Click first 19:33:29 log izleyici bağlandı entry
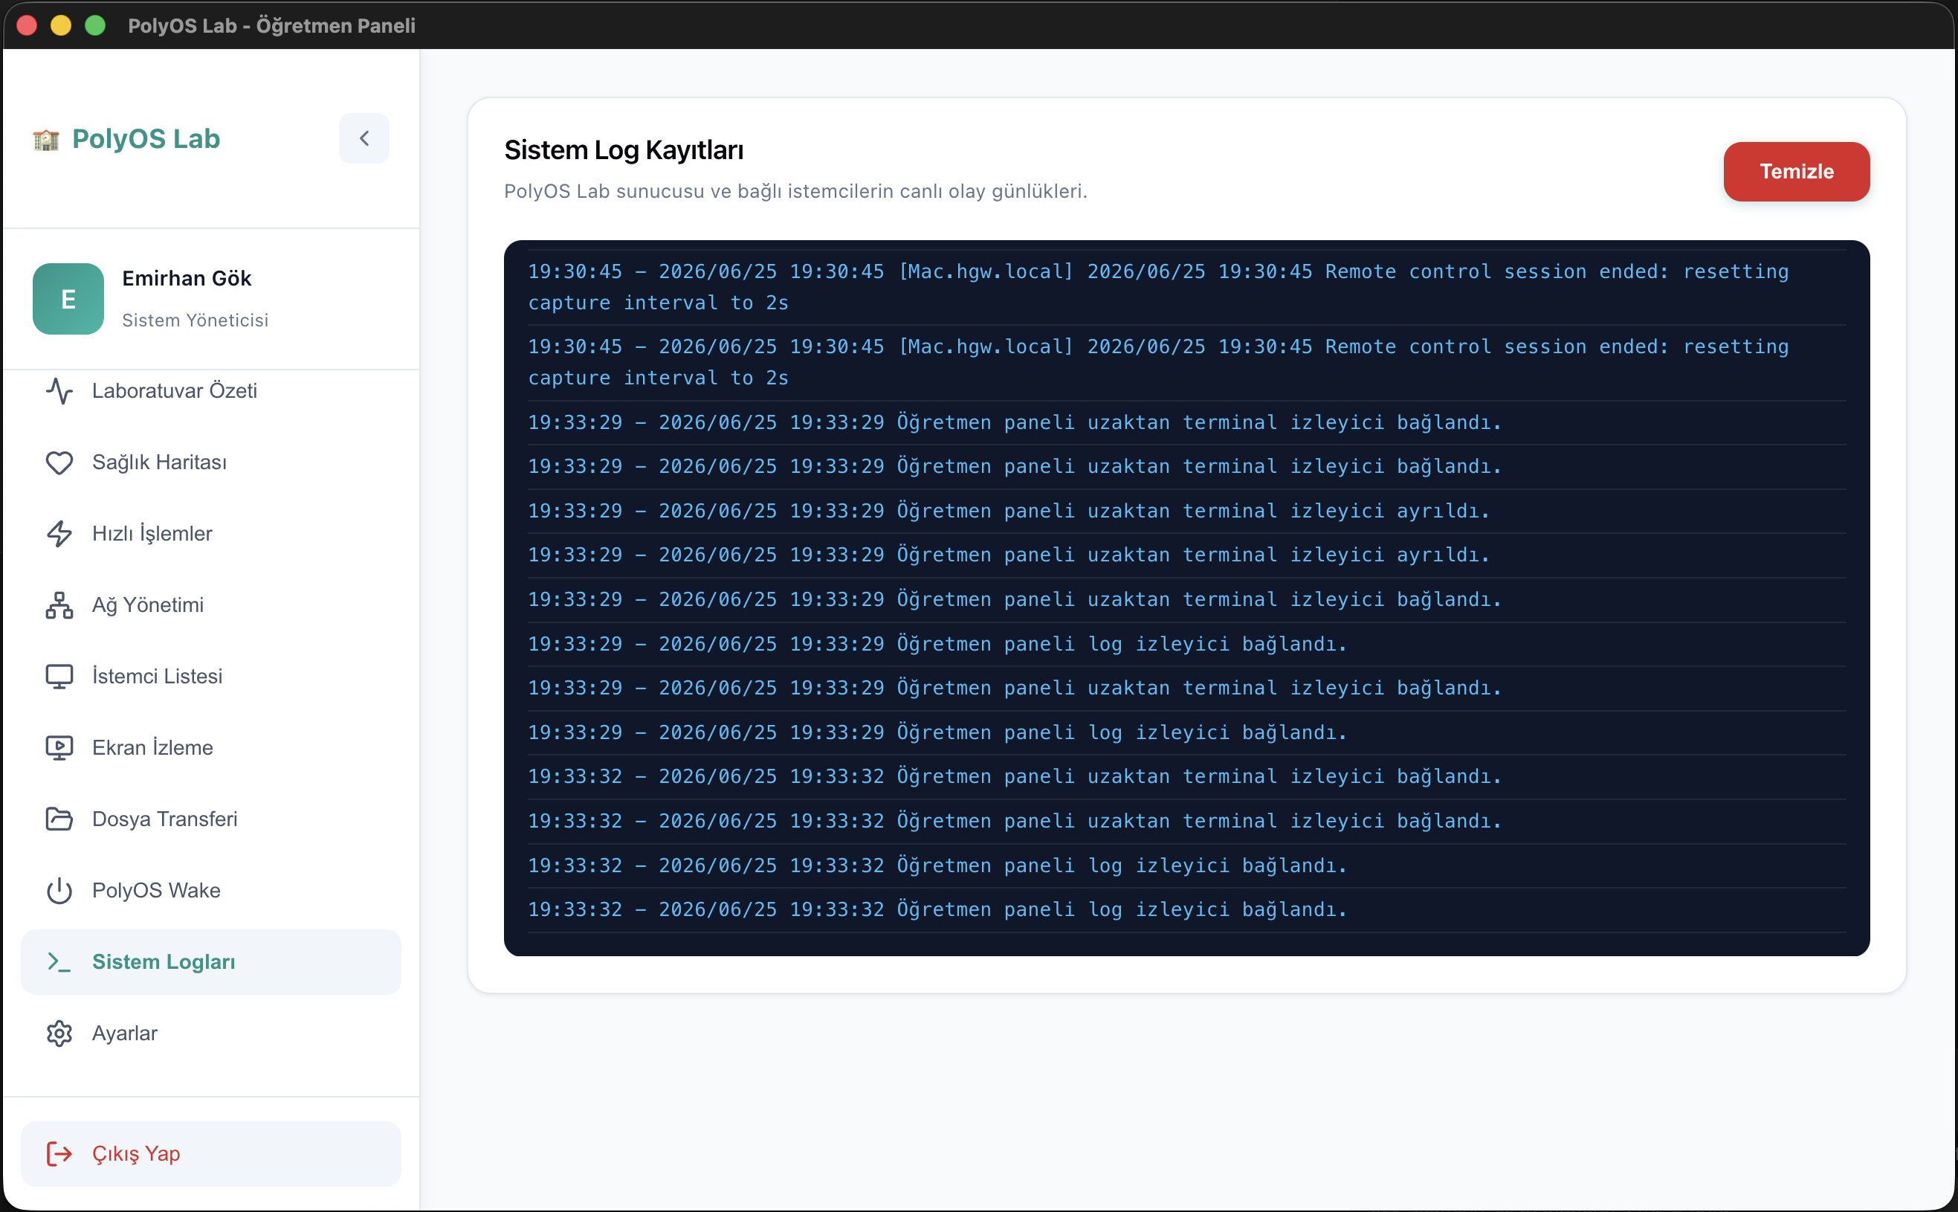1958x1212 pixels. pyautogui.click(x=1186, y=644)
